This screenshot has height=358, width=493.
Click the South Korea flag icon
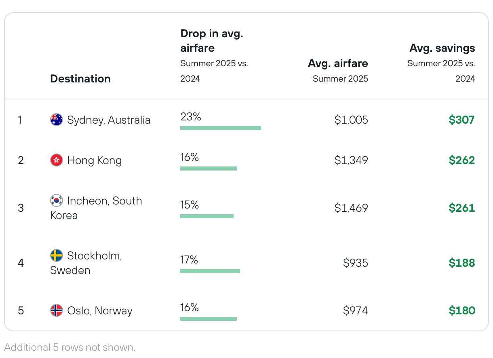(57, 200)
